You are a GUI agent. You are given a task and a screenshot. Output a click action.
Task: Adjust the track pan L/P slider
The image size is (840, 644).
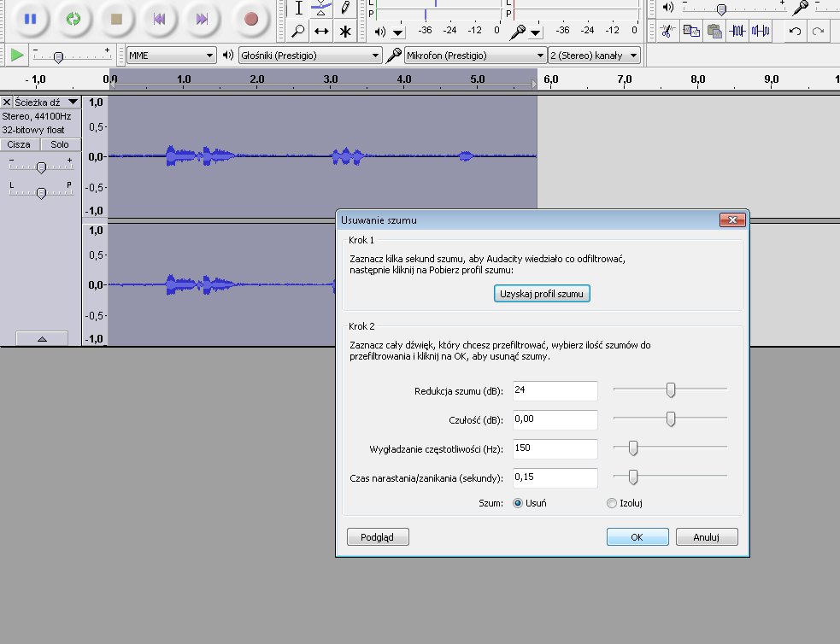41,192
